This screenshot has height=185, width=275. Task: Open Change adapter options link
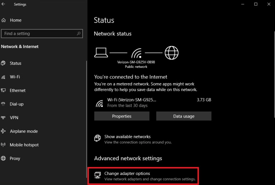coord(127,174)
